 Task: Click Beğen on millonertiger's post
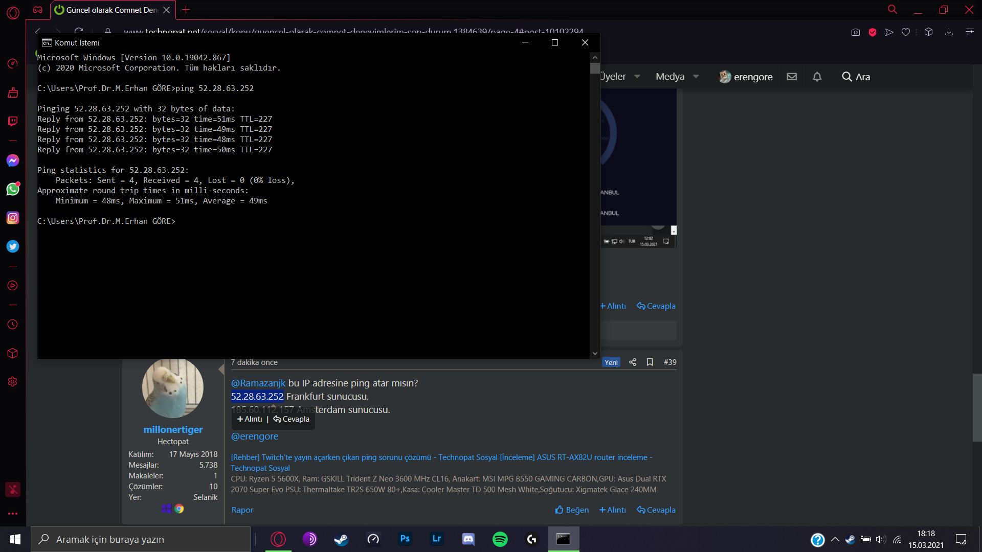(572, 510)
